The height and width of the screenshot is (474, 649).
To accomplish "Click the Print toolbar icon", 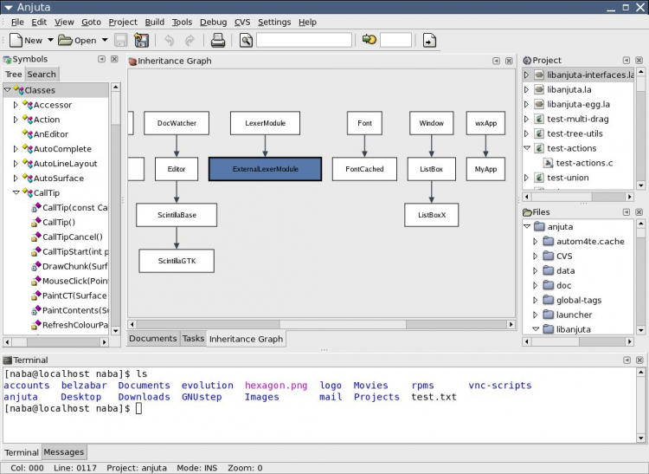I will 218,40.
